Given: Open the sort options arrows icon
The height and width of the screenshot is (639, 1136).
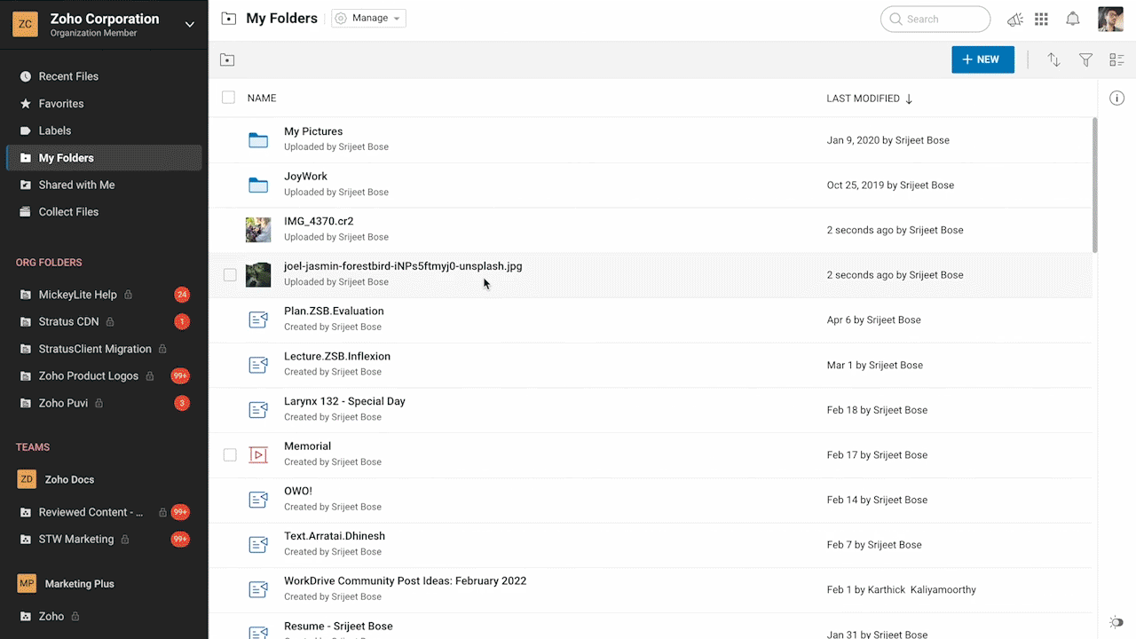Looking at the screenshot, I should pyautogui.click(x=1053, y=59).
